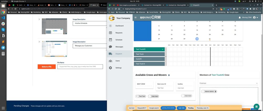
Task: Open the notifications bell
Action: coord(240,17)
